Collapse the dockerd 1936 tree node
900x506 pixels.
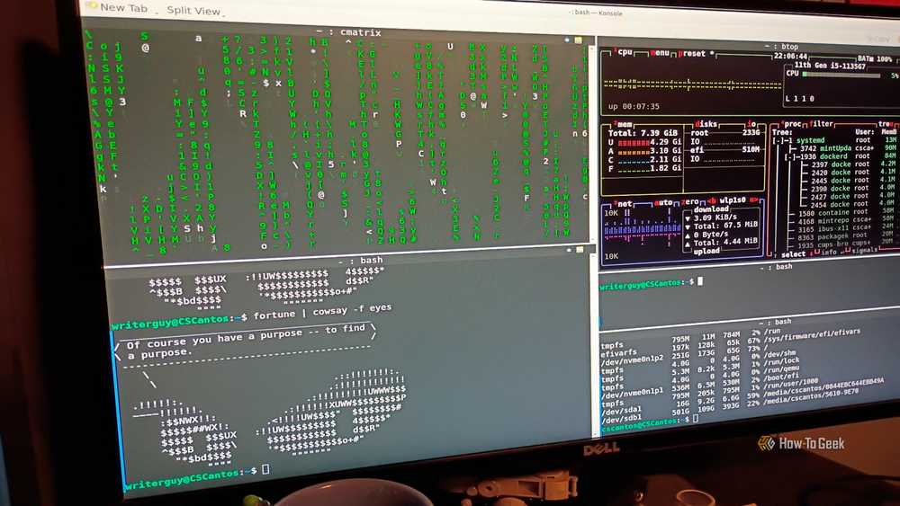[791, 156]
